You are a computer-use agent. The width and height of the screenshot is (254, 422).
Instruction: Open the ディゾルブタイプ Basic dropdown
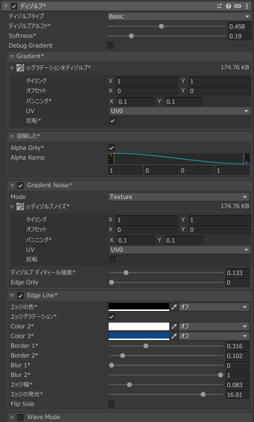coord(179,16)
